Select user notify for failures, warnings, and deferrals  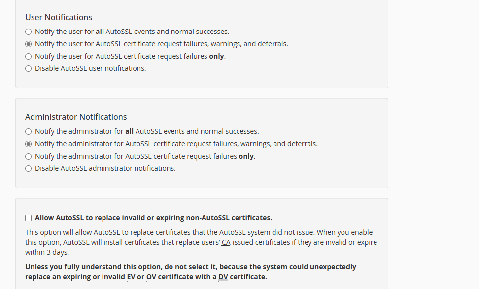[x=29, y=44]
